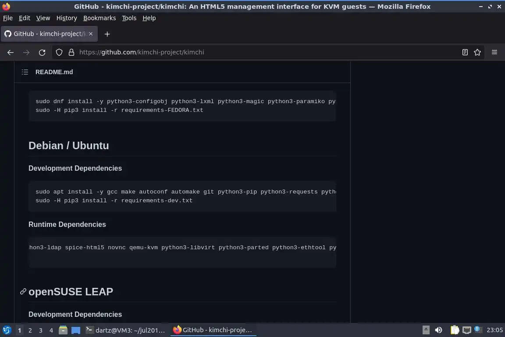Open a new tab with the plus button

coord(107,34)
